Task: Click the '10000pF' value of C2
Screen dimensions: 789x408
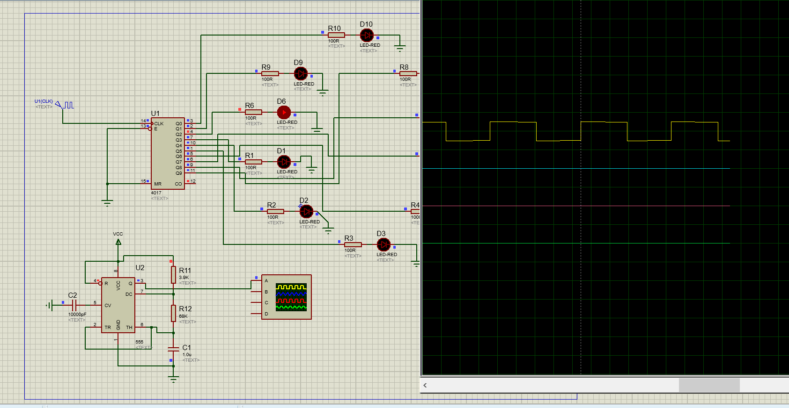Action: pyautogui.click(x=77, y=315)
